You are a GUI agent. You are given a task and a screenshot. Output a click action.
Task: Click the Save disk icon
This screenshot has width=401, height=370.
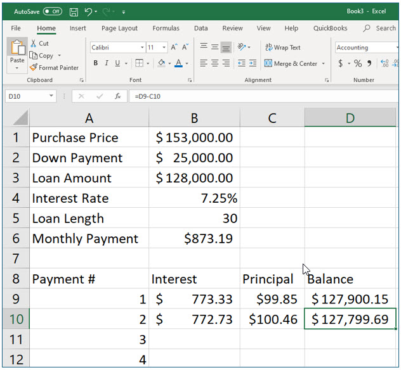pos(74,12)
